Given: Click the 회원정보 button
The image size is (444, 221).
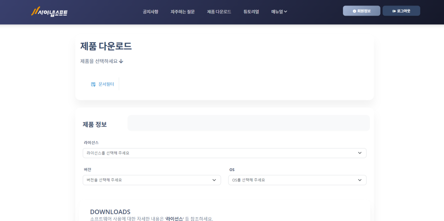Looking at the screenshot, I should [x=361, y=11].
